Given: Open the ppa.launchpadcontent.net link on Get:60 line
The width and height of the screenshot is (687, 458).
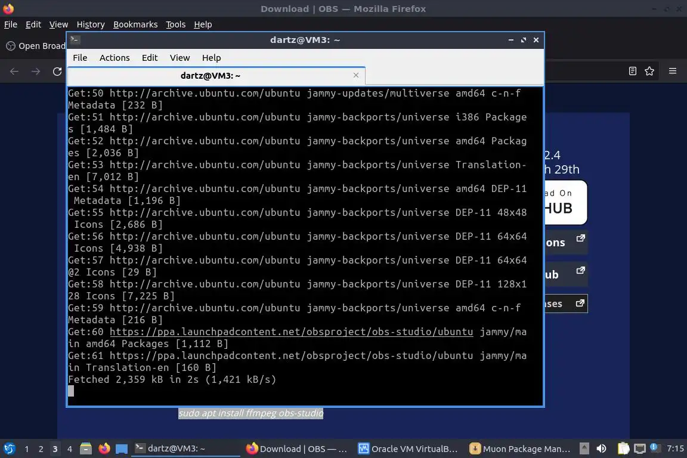Looking at the screenshot, I should coord(292,332).
